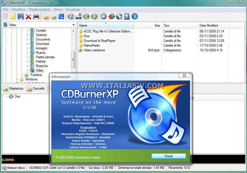The image size is (247, 173).
Task: Open the Visualizza menu
Action: coord(73,9)
